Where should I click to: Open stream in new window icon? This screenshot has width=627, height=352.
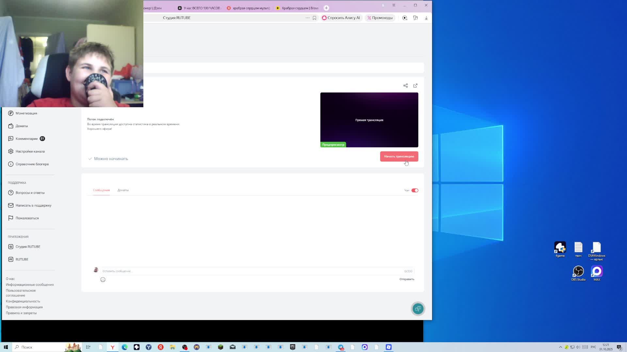415,86
